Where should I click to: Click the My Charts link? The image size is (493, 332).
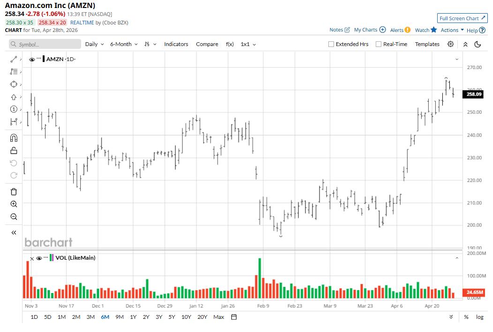(365, 30)
